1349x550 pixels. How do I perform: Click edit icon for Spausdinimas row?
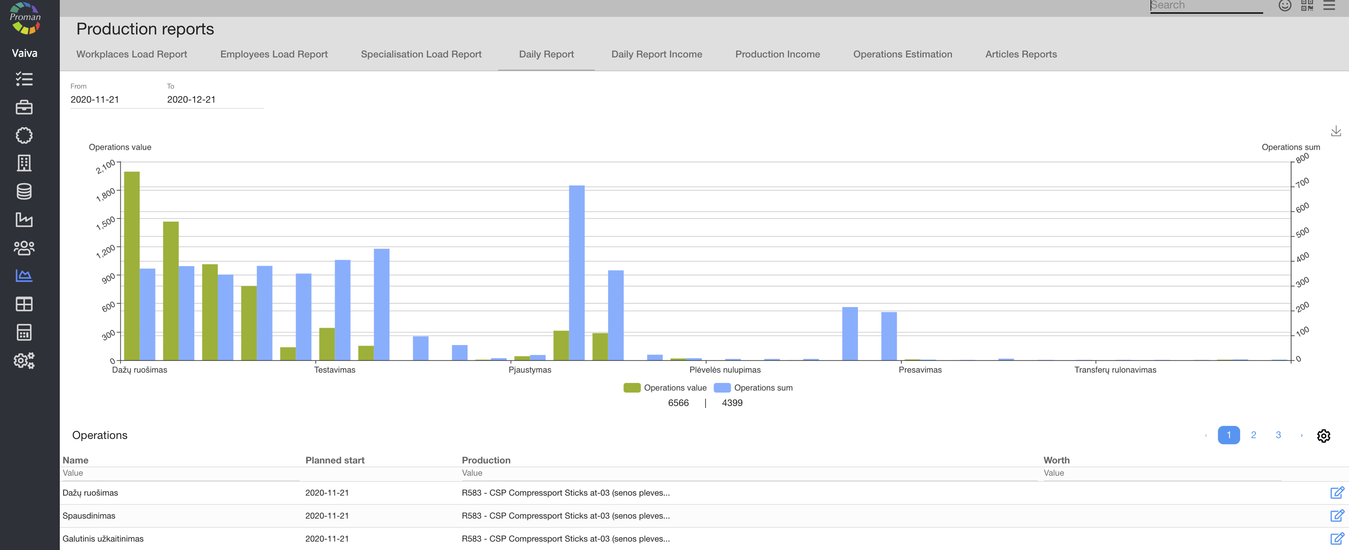(x=1336, y=516)
